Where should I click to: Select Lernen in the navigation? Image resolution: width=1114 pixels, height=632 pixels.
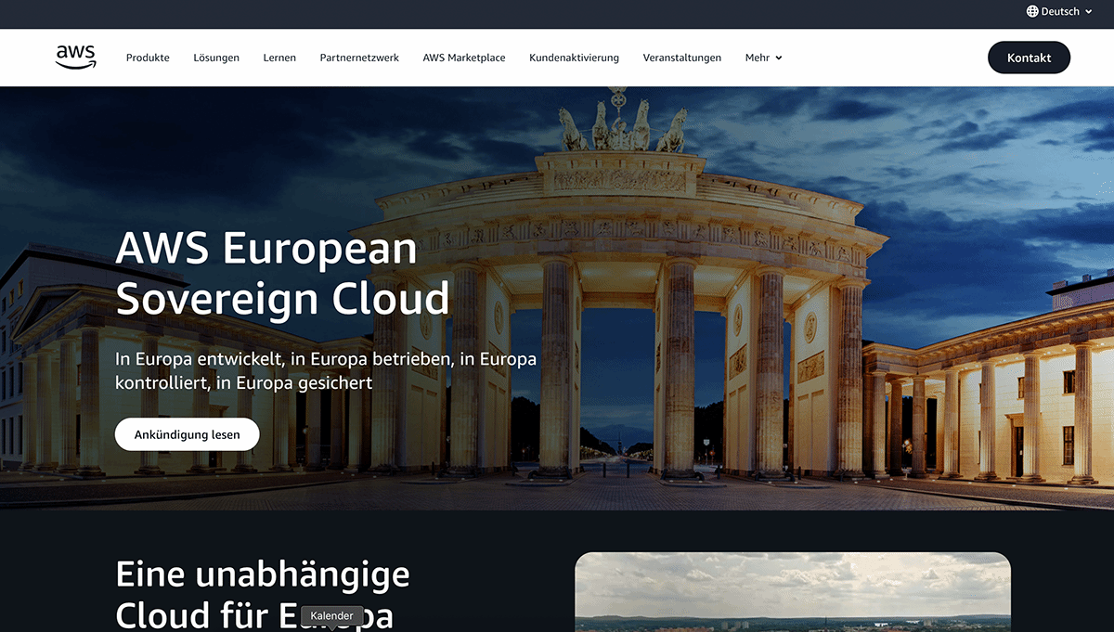click(x=279, y=58)
